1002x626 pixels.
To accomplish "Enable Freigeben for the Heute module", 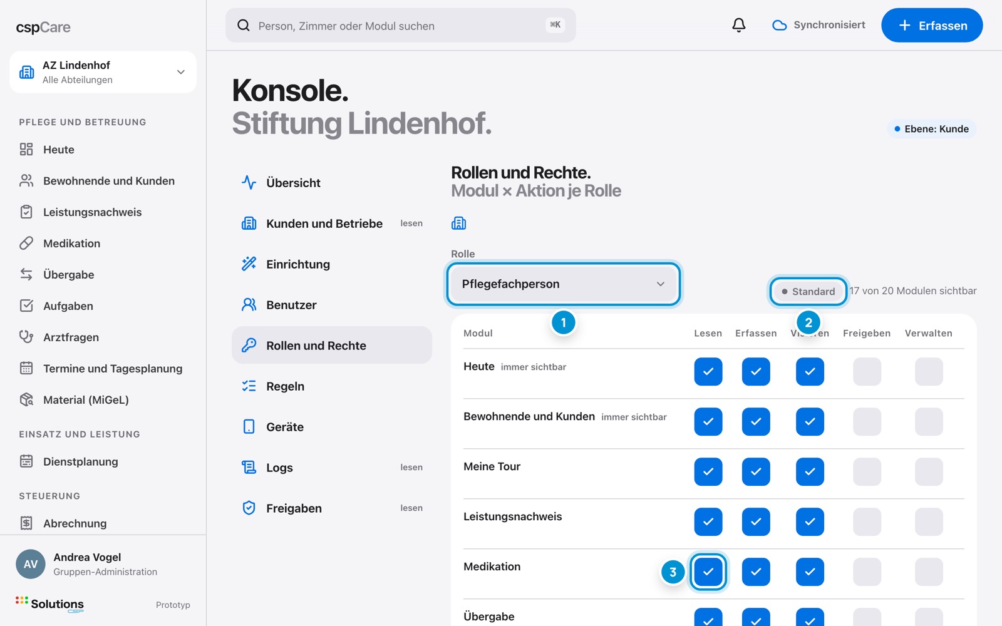I will [867, 371].
